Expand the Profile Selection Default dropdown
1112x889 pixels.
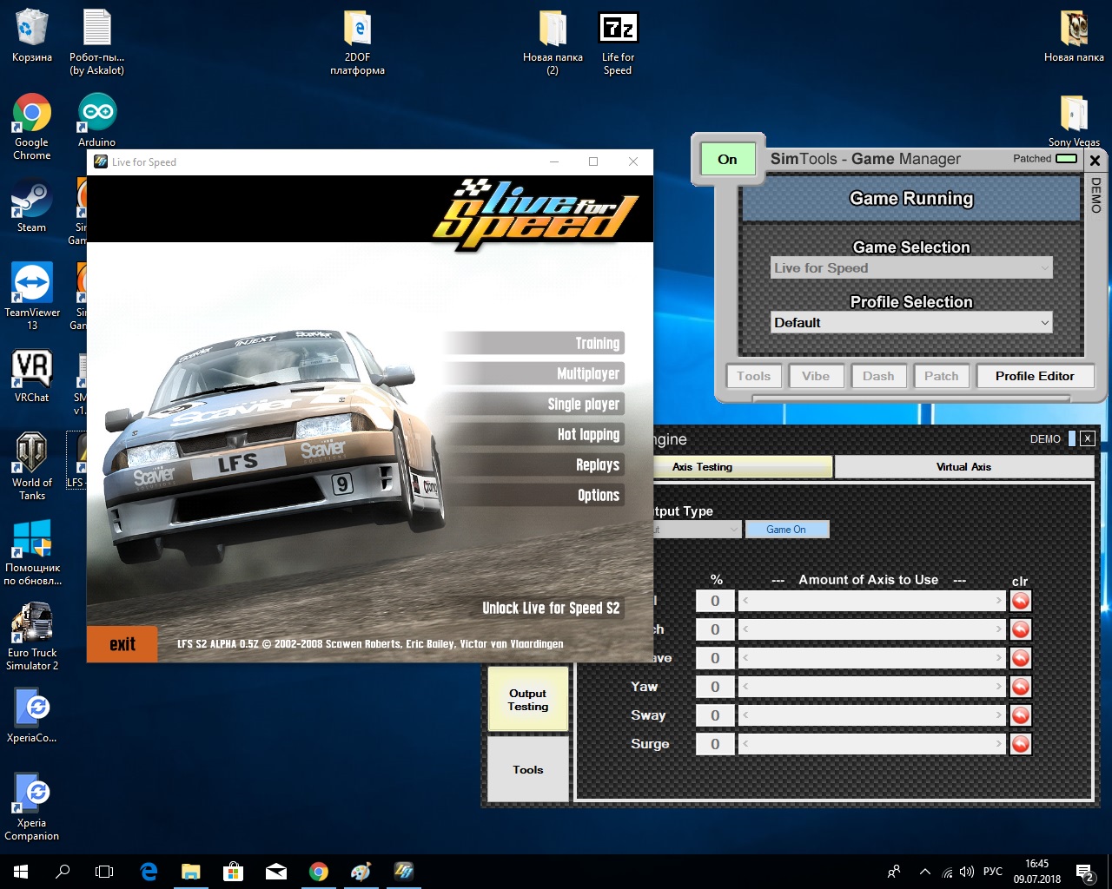point(911,323)
